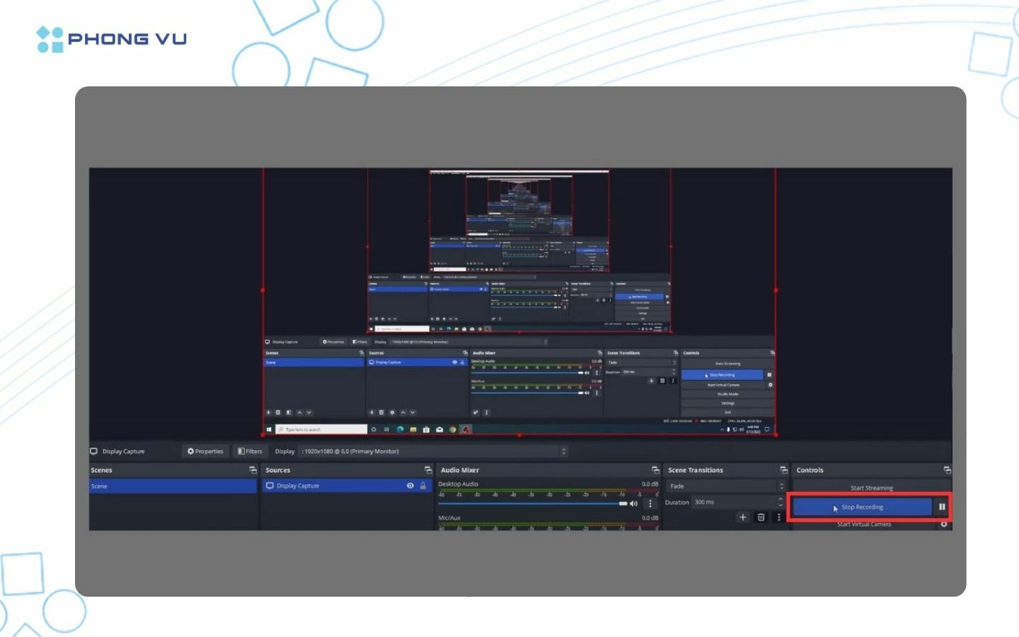Adjust the Desktop Audio volume slider
The width and height of the screenshot is (1019, 637).
533,504
